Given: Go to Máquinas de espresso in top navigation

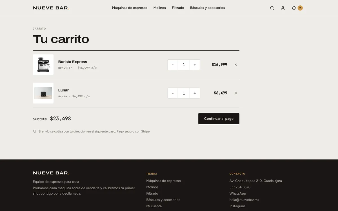Looking at the screenshot, I should coord(130,8).
